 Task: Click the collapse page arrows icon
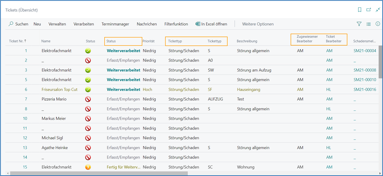pos(378,10)
